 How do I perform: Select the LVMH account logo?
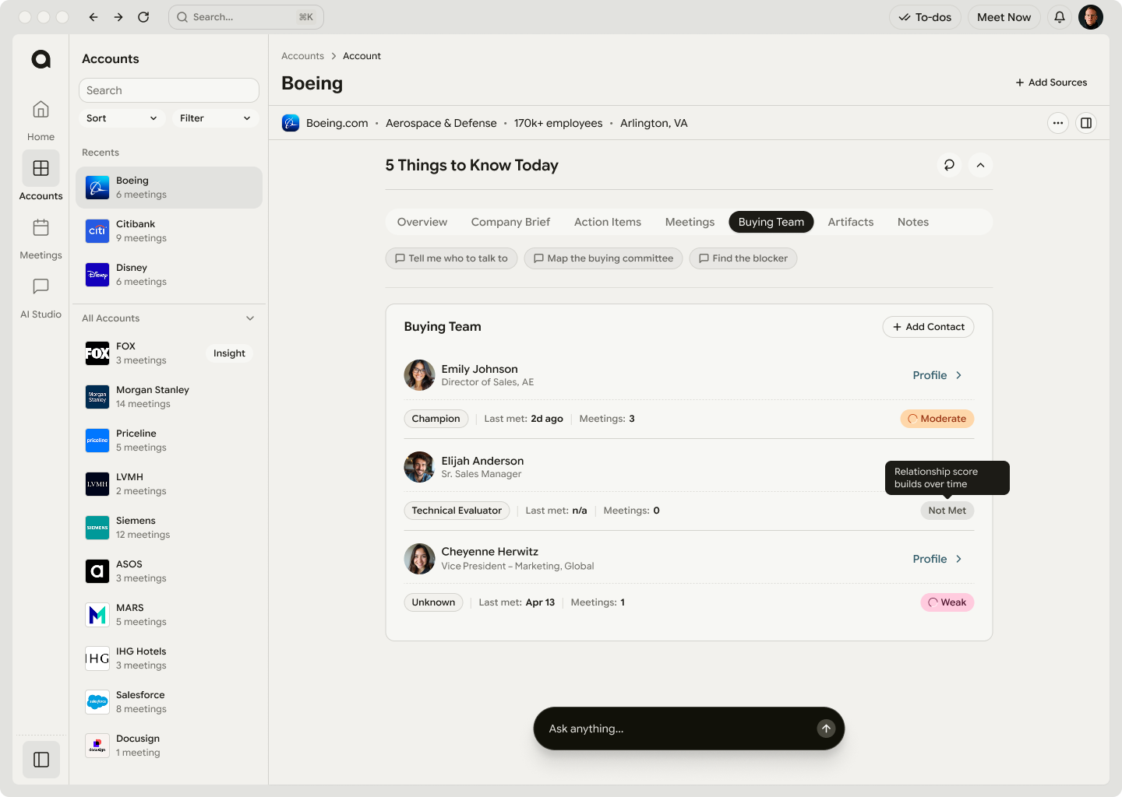tap(97, 484)
